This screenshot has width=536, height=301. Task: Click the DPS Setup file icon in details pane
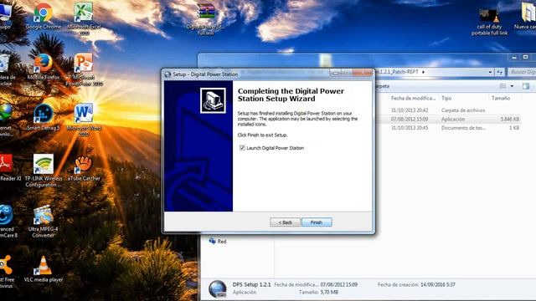pyautogui.click(x=218, y=289)
